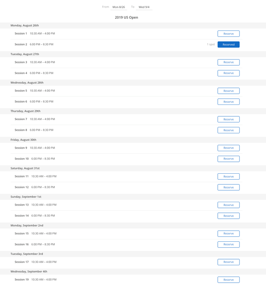
Task: Open the From date field Mon 8/26
Action: (119, 7)
